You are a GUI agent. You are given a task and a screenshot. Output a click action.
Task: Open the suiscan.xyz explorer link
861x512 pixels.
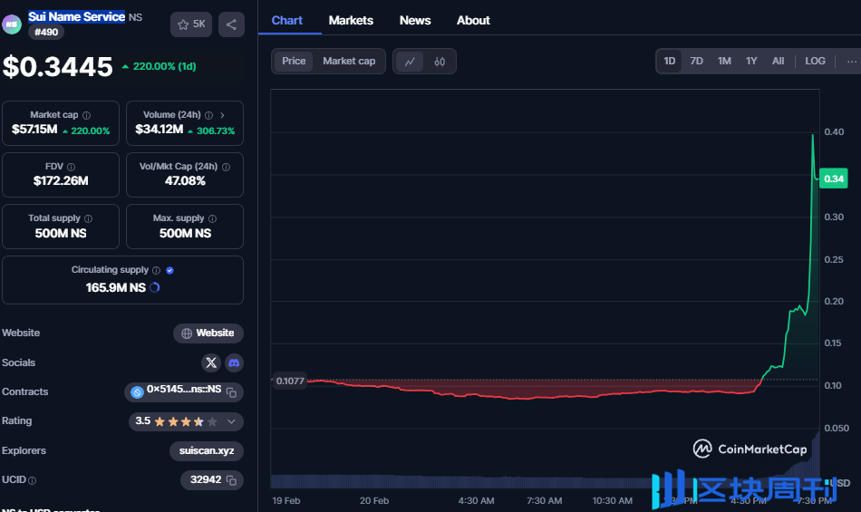207,450
